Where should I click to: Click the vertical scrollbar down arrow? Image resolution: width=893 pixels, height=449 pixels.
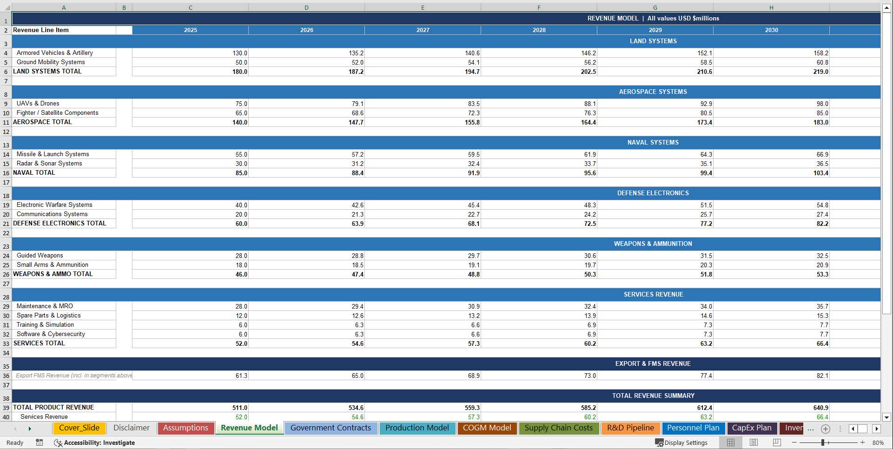pos(887,418)
